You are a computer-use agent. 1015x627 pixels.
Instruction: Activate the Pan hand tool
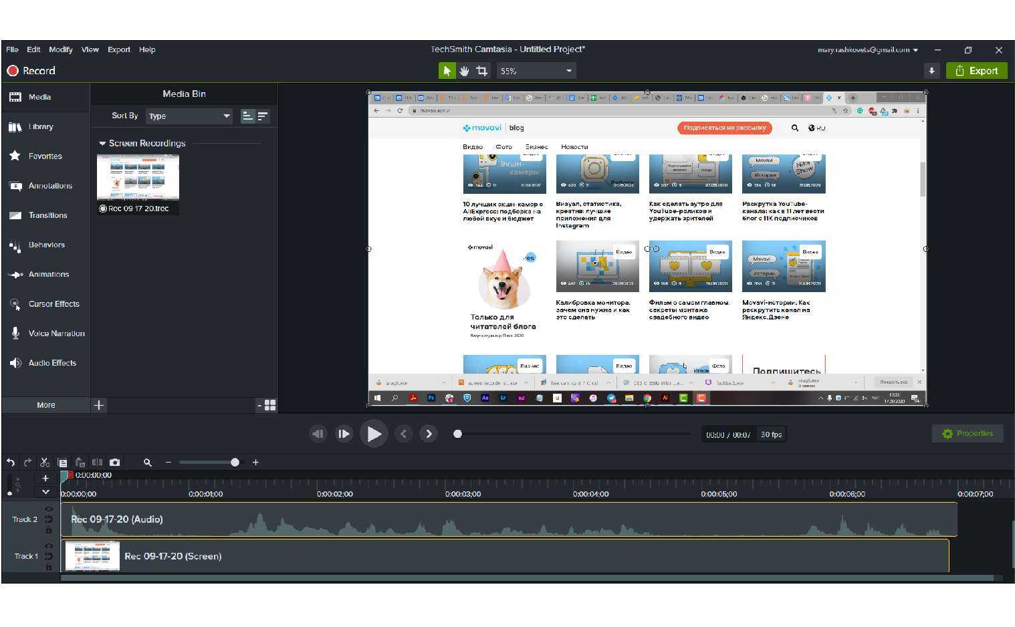(464, 71)
